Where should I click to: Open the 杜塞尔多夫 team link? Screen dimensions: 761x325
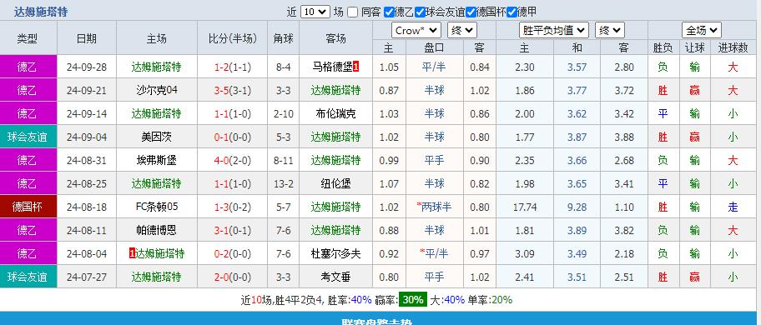[335, 253]
